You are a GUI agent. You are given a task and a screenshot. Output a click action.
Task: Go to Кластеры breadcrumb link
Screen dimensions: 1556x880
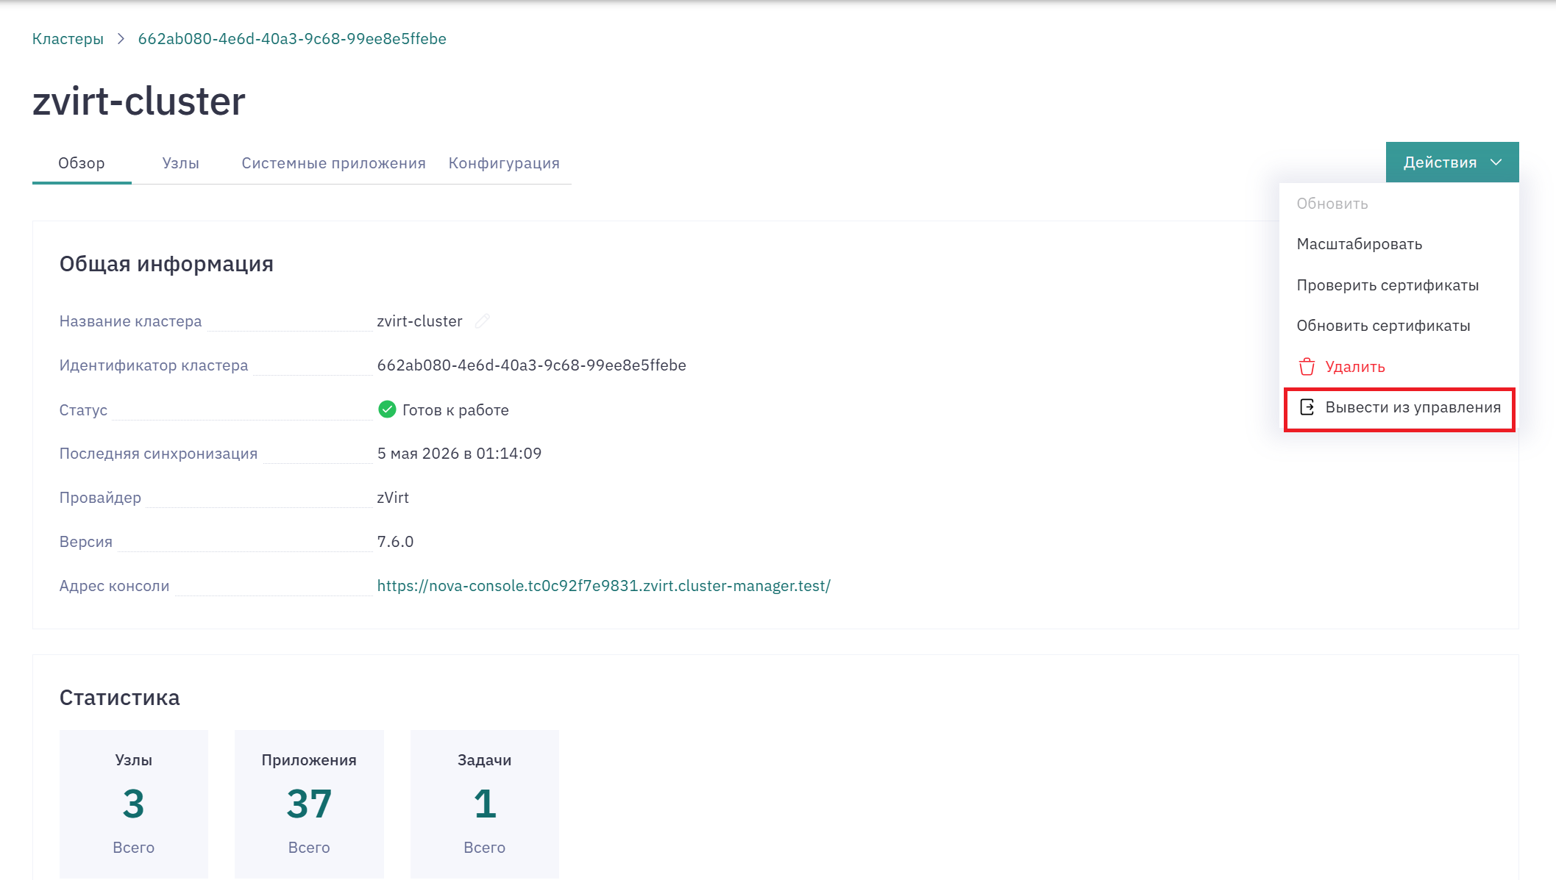pyautogui.click(x=68, y=39)
